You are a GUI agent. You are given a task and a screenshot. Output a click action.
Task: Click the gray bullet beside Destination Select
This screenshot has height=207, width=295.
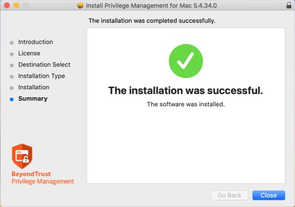click(12, 65)
